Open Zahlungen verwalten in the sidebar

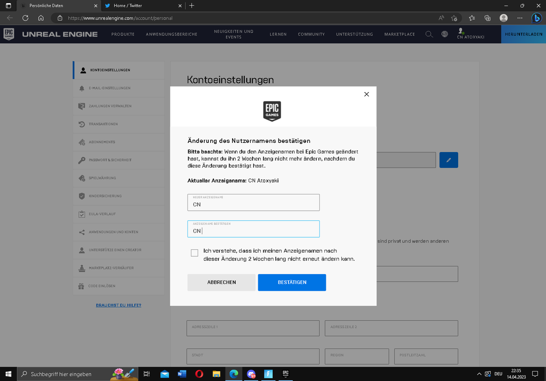click(118, 106)
